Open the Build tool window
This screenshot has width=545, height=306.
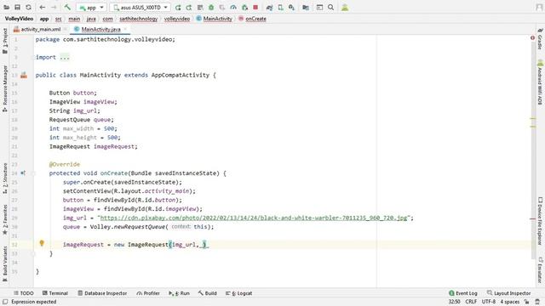[x=208, y=293]
